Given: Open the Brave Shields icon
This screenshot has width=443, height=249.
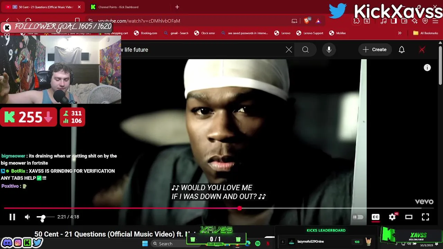Looking at the screenshot, I should pos(307,21).
